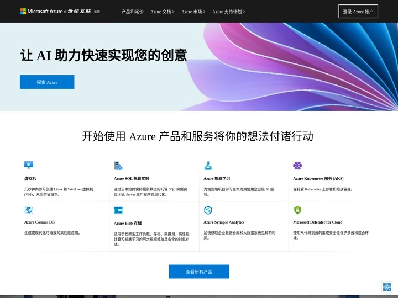Screen dimensions: 398x298
Task: Click the 通过云中始终保持最新状态 description text
Action: (x=150, y=192)
